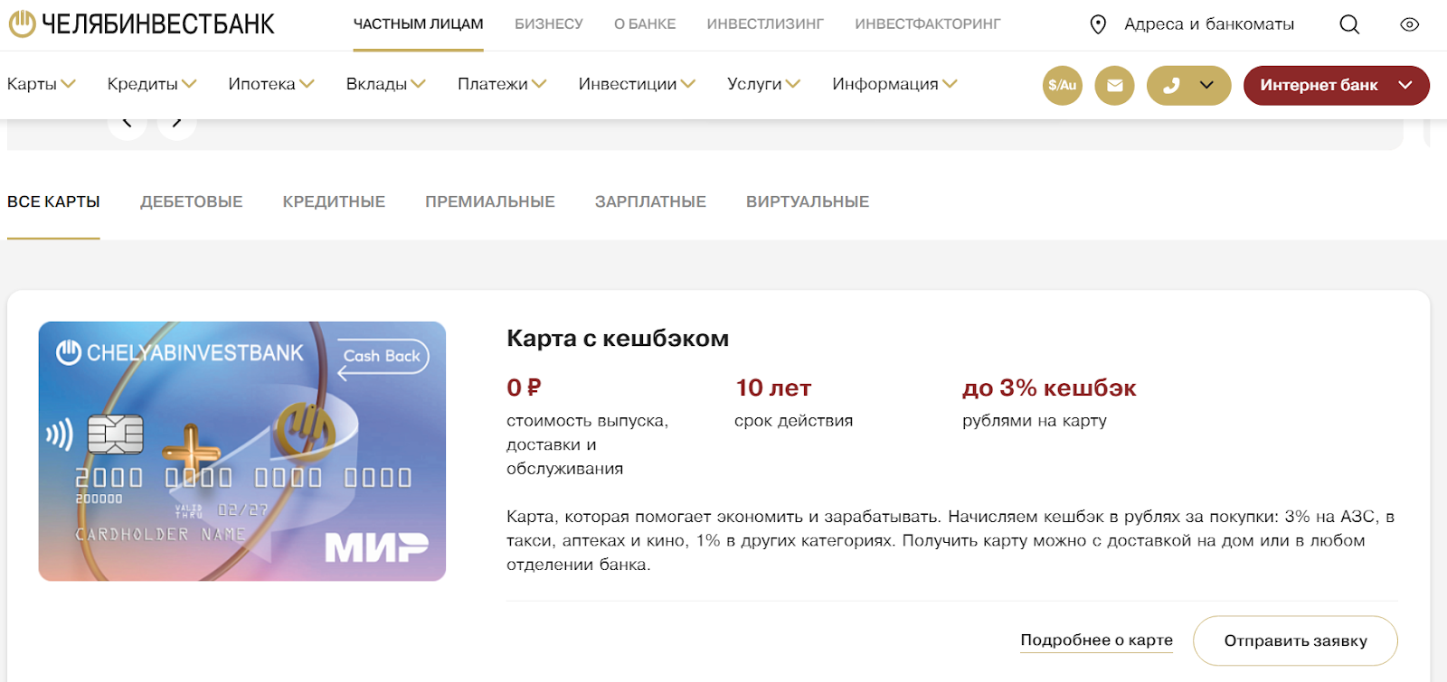
Task: Click the envelope message icon
Action: pyautogui.click(x=1114, y=86)
